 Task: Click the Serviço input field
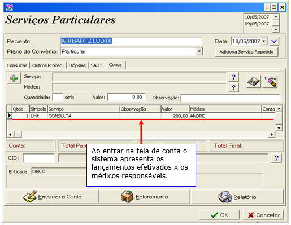coord(139,77)
